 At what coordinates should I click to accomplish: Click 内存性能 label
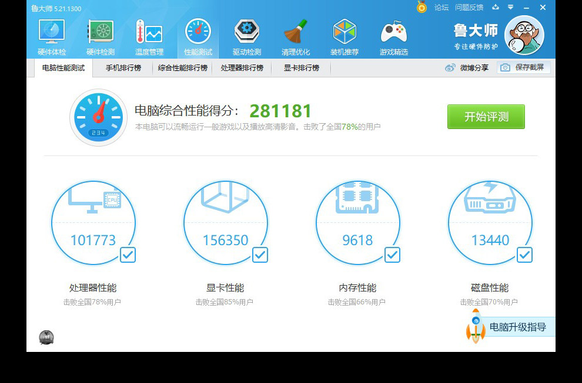(357, 288)
